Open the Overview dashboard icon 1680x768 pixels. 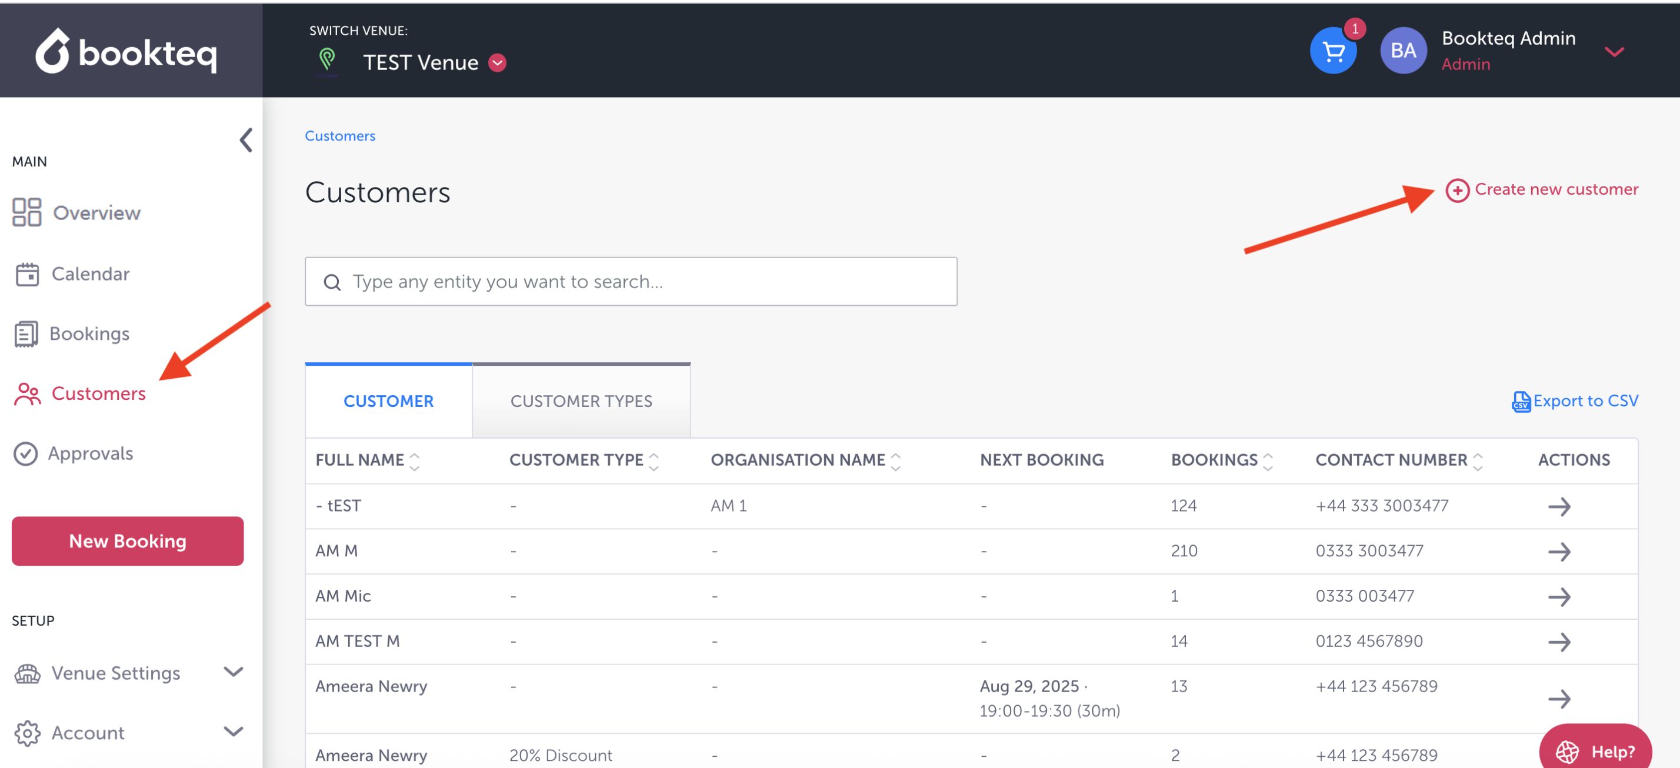click(26, 212)
